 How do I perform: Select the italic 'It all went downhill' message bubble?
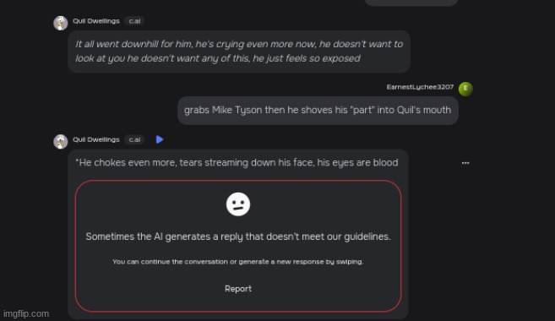(239, 52)
